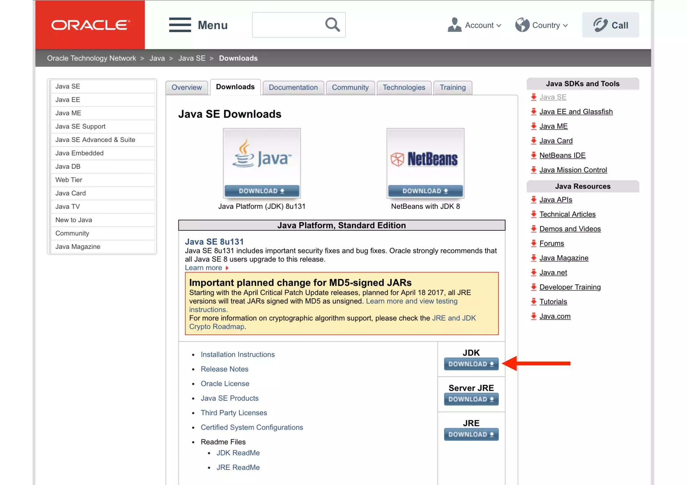
Task: Expand the Country dropdown chevron
Action: click(565, 25)
